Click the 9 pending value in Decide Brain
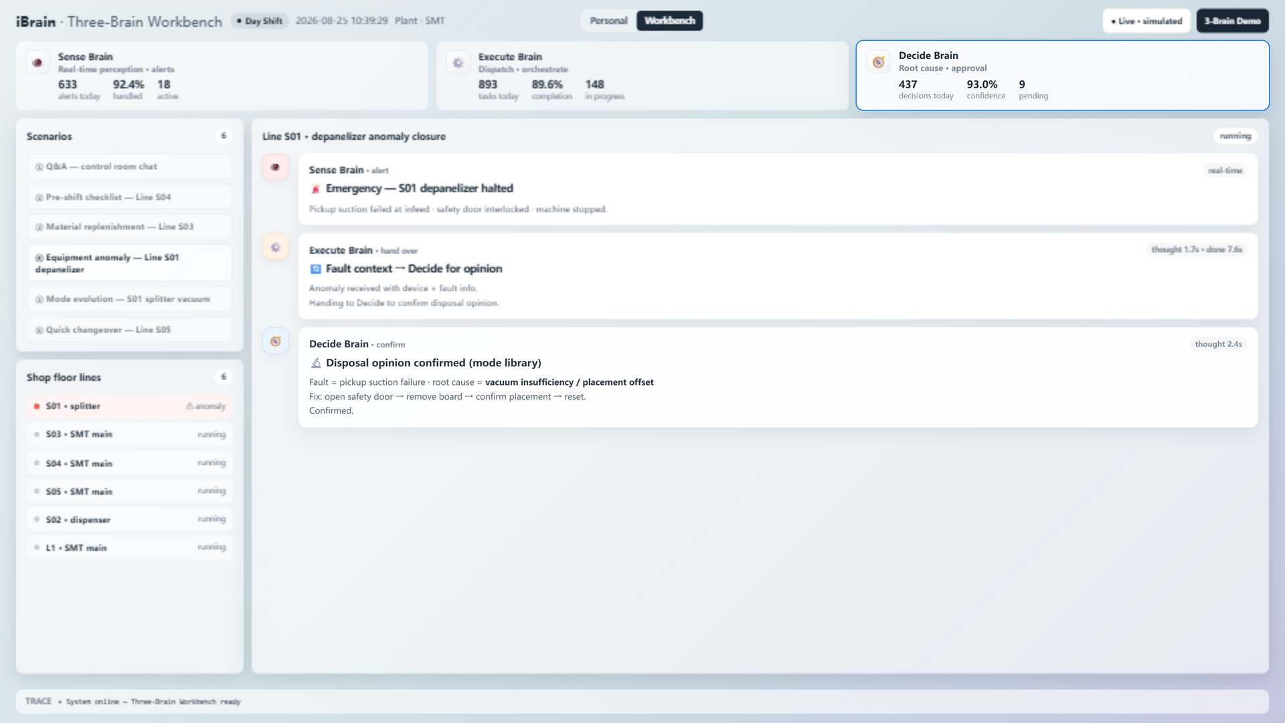Viewport: 1285px width, 723px height. point(1022,84)
